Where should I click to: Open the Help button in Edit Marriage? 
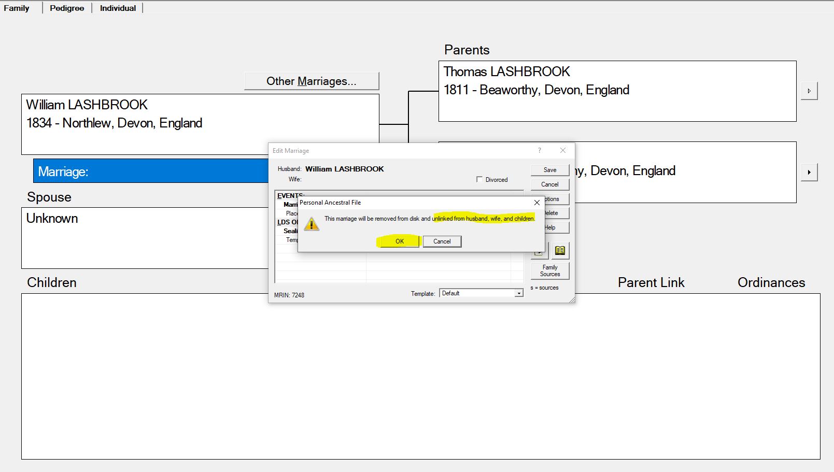[x=557, y=227]
